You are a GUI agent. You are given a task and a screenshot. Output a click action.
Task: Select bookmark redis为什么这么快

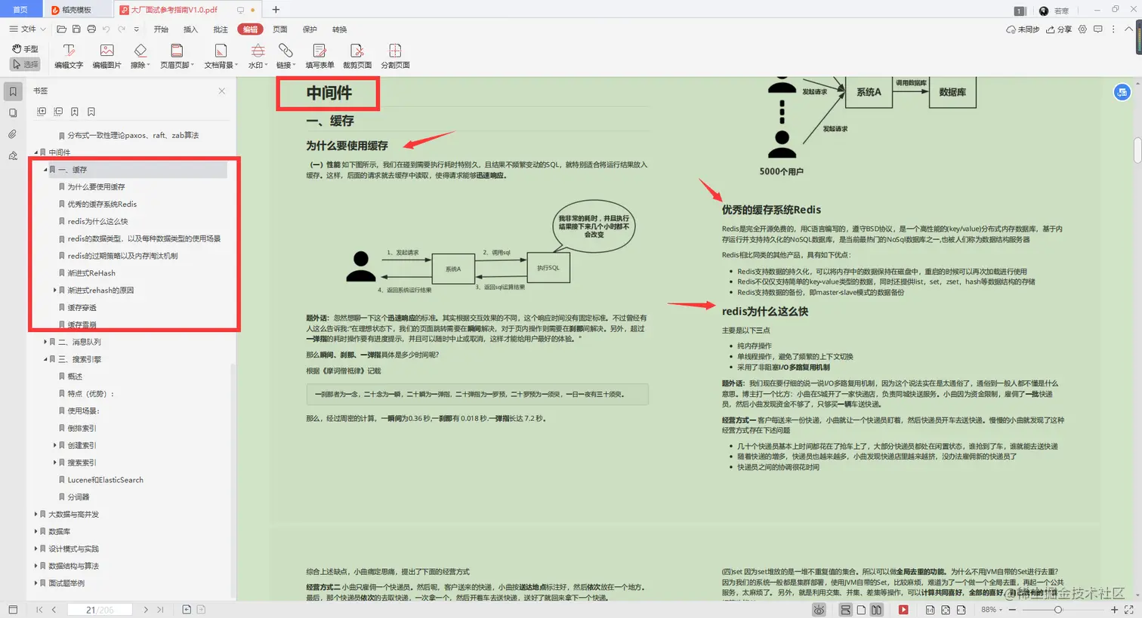(x=97, y=222)
